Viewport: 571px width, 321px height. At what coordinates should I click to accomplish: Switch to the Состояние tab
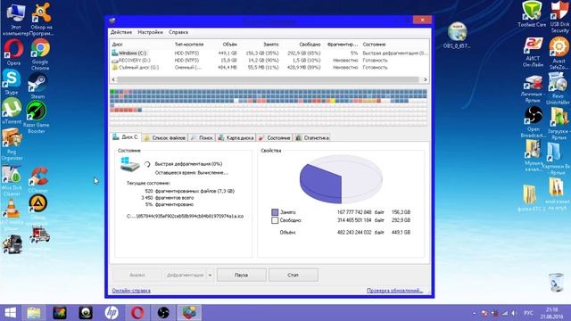275,138
